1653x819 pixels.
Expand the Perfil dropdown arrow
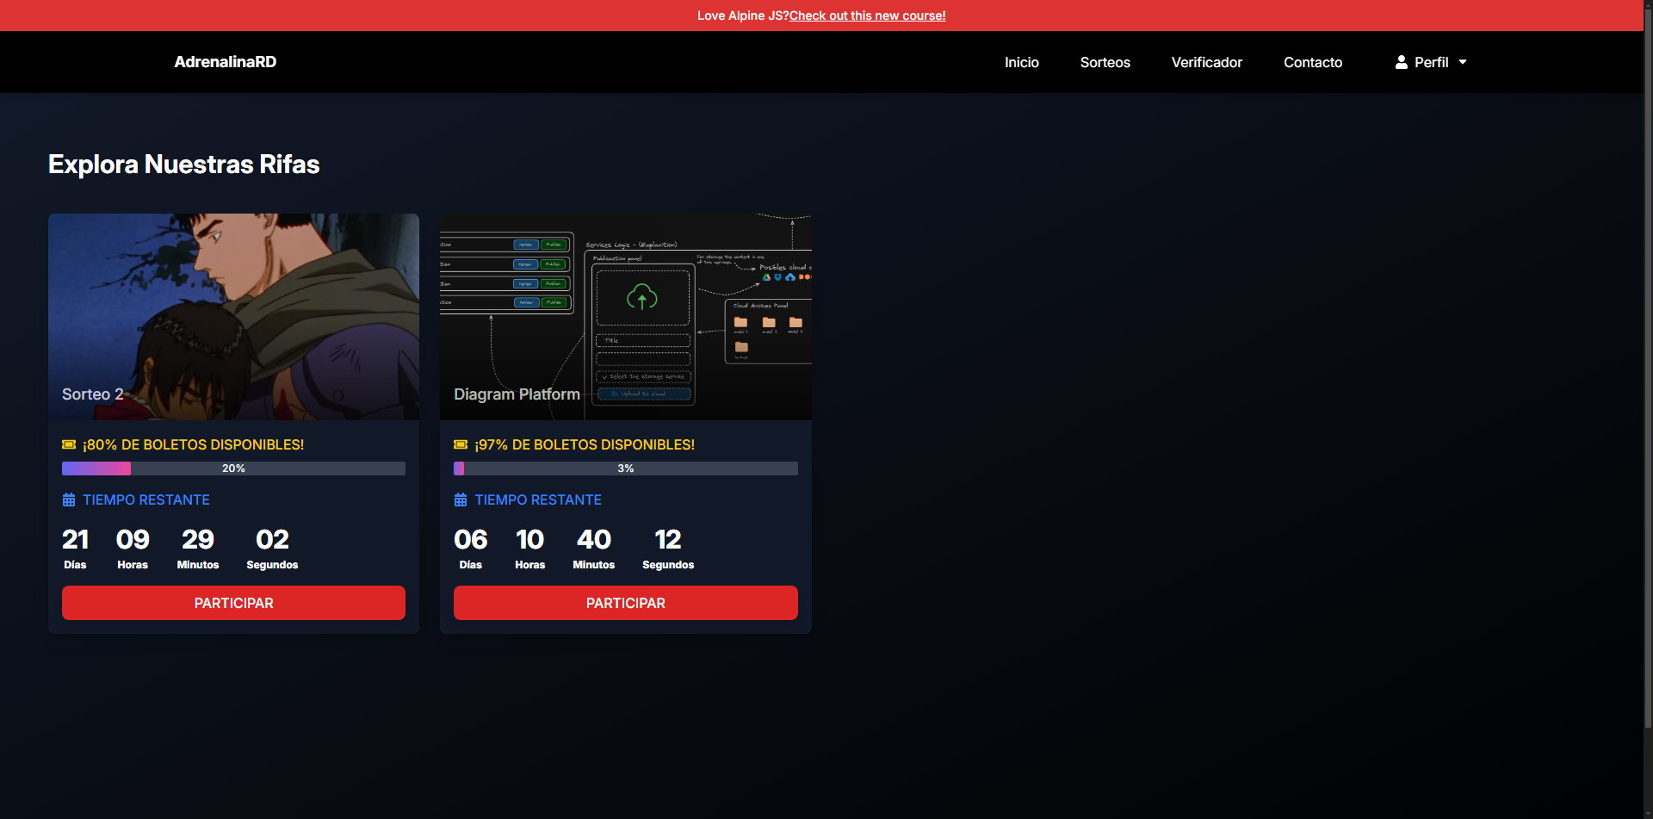(1463, 62)
